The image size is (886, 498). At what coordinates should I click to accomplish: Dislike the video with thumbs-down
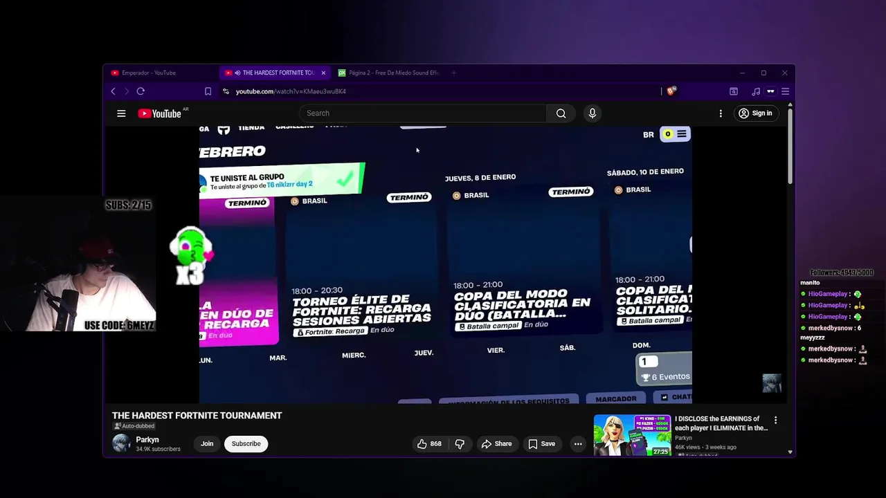[x=460, y=444]
